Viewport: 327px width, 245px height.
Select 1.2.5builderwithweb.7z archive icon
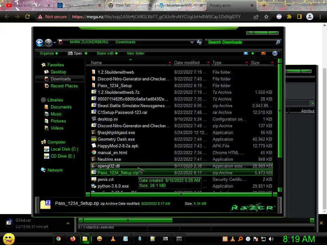94,92
